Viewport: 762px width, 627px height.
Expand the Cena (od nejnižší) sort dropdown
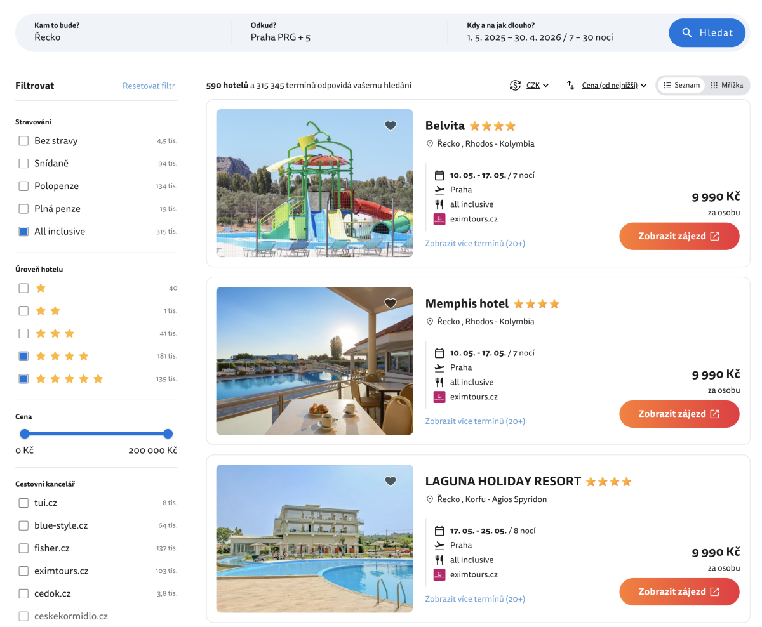tap(613, 85)
